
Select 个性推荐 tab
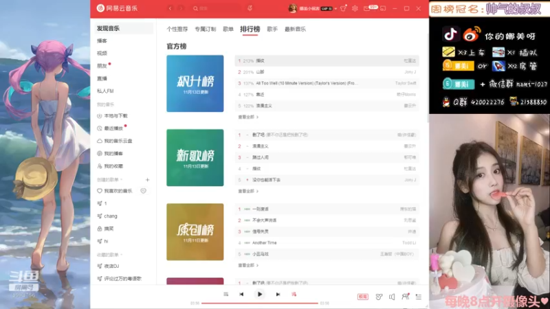click(x=177, y=29)
